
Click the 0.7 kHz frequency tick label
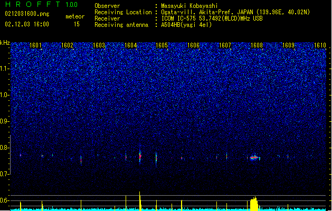click(5, 174)
